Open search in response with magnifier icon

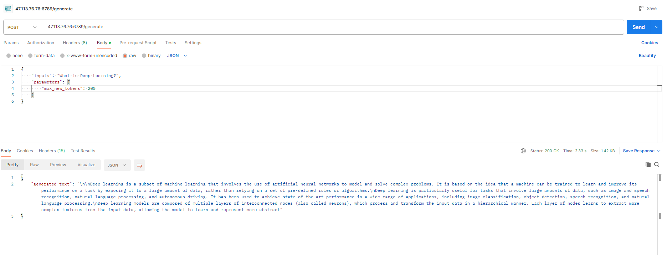click(x=657, y=164)
